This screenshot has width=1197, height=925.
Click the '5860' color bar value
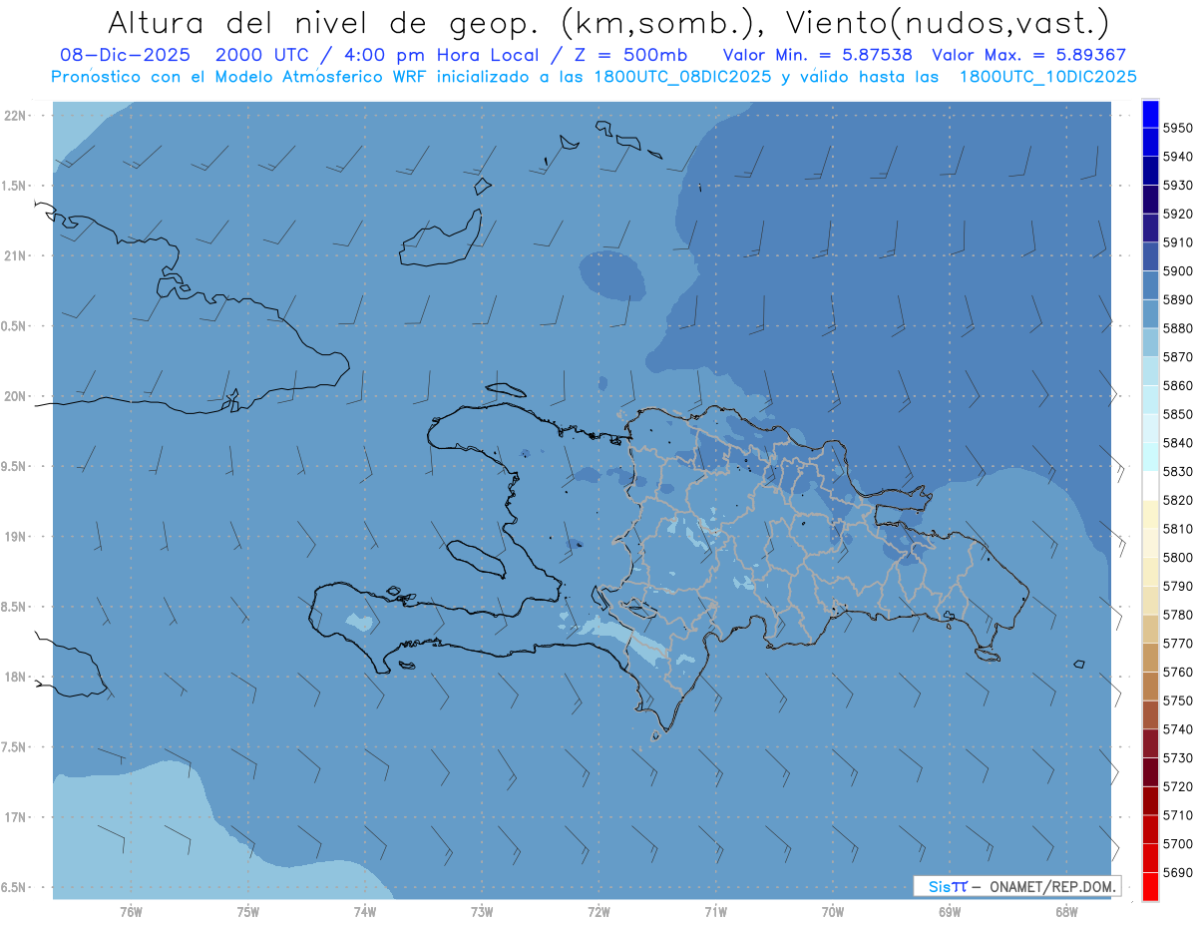coord(1177,385)
